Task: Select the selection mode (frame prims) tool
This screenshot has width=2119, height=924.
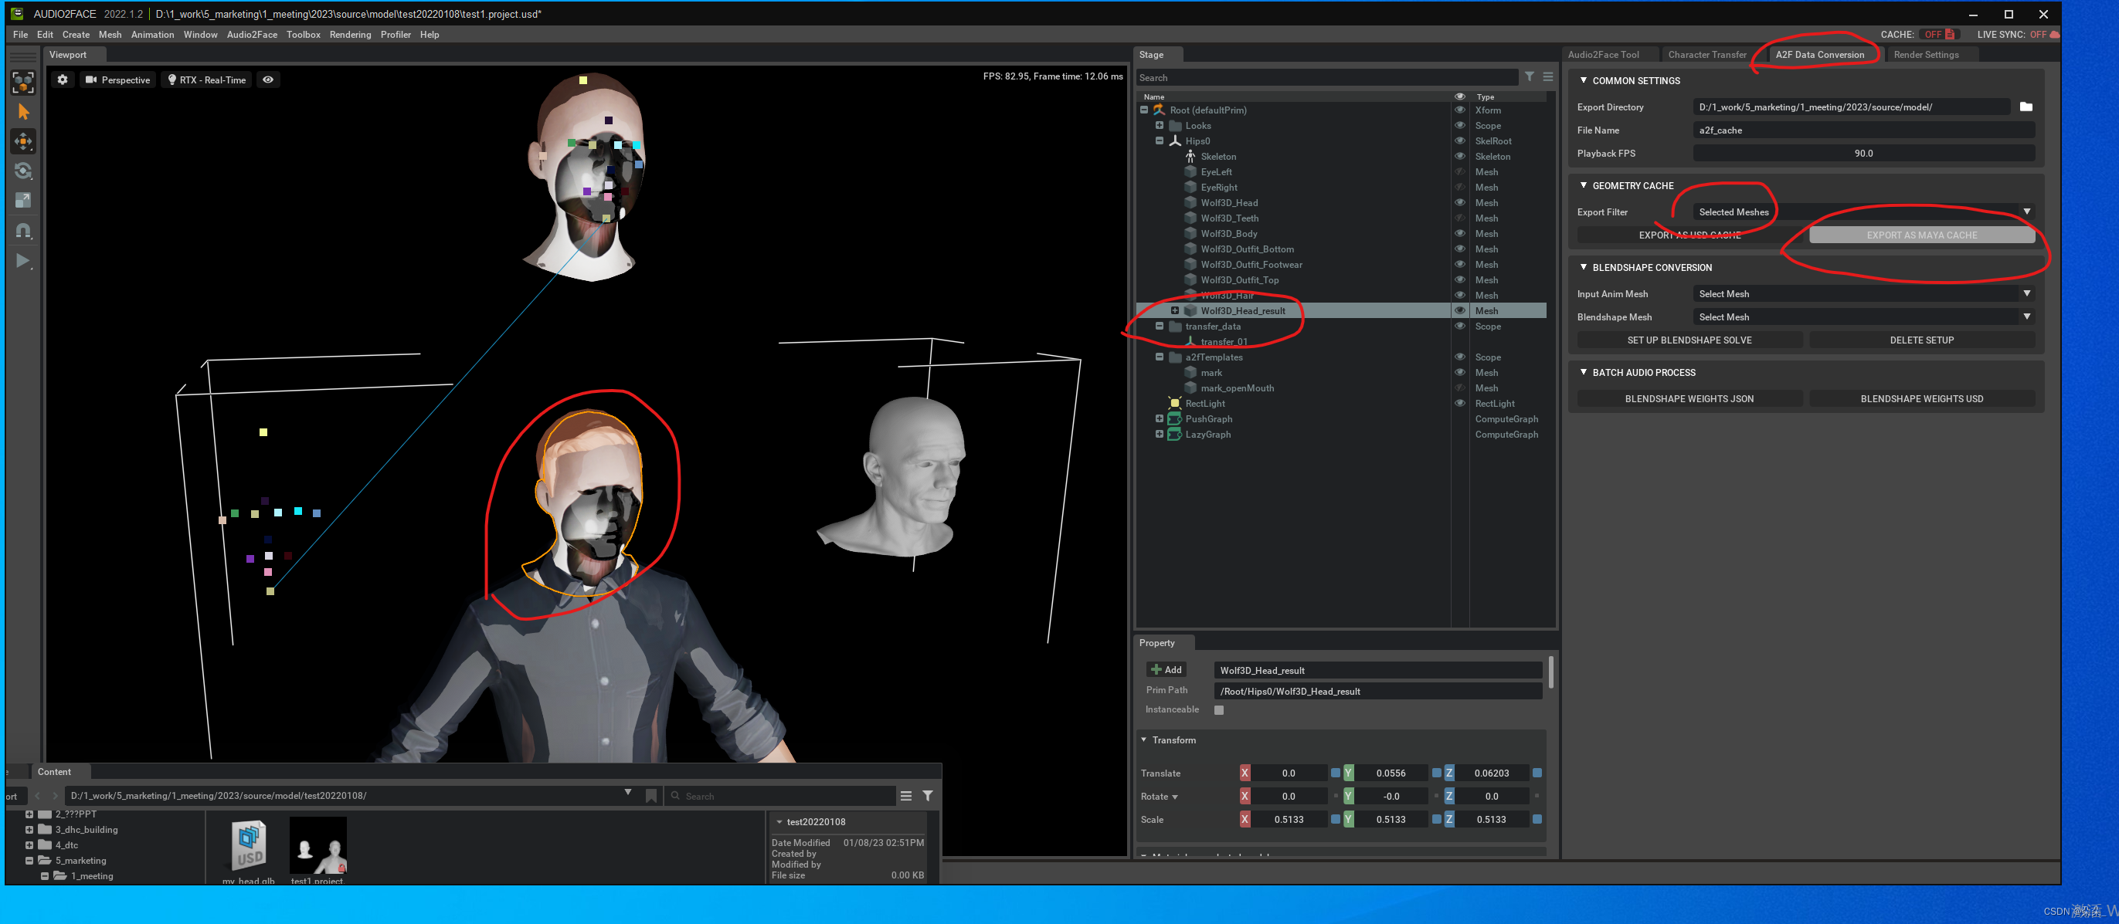Action: (x=23, y=82)
